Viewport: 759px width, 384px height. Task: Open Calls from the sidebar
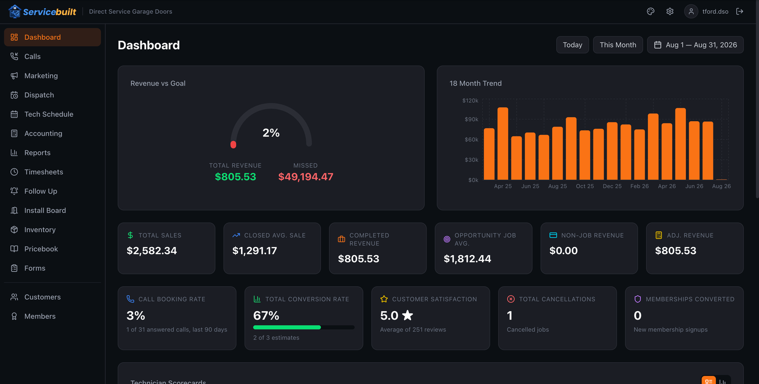coord(52,56)
